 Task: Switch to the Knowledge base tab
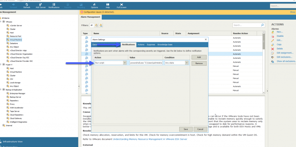point(165,45)
